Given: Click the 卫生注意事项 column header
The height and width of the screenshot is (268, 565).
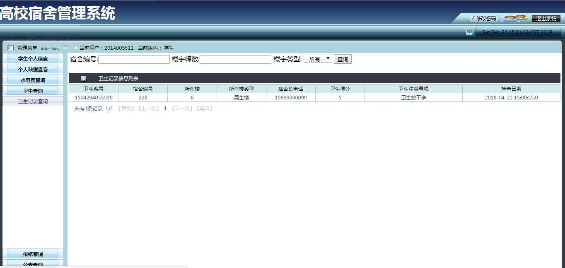Looking at the screenshot, I should 413,89.
